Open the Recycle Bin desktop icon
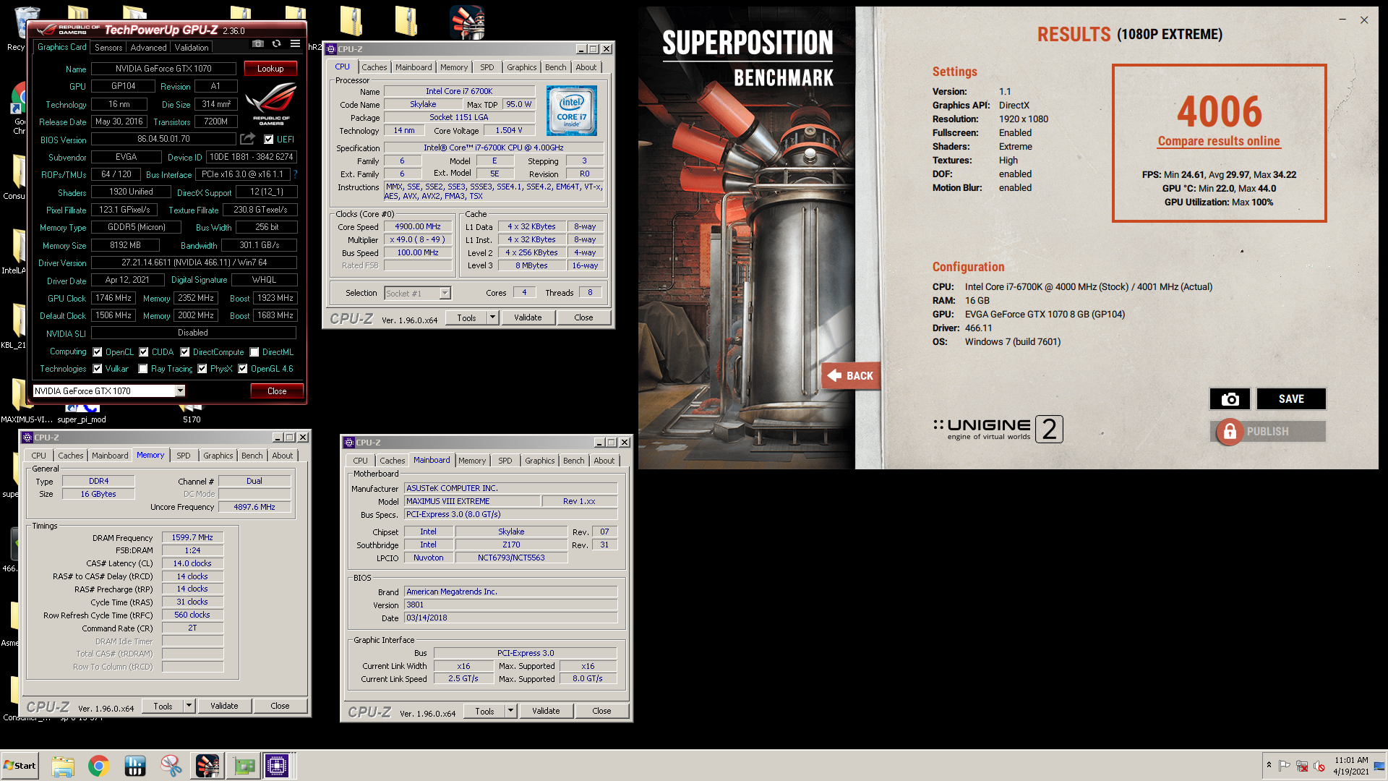 [26, 22]
